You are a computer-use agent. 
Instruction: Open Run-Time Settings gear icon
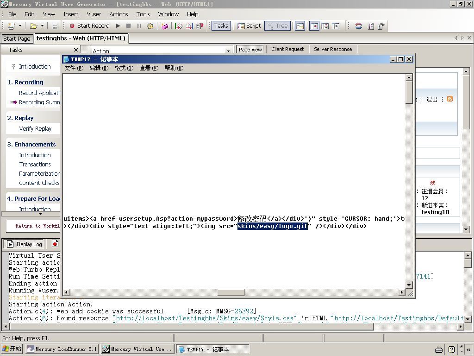[x=150, y=26]
